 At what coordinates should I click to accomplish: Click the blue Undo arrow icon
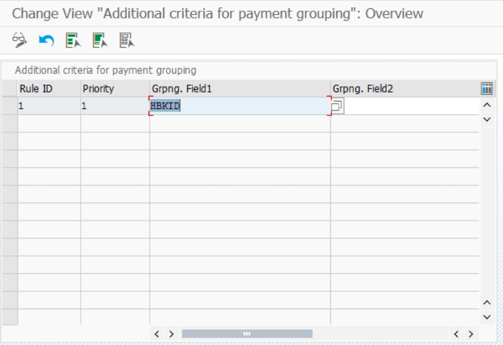47,40
